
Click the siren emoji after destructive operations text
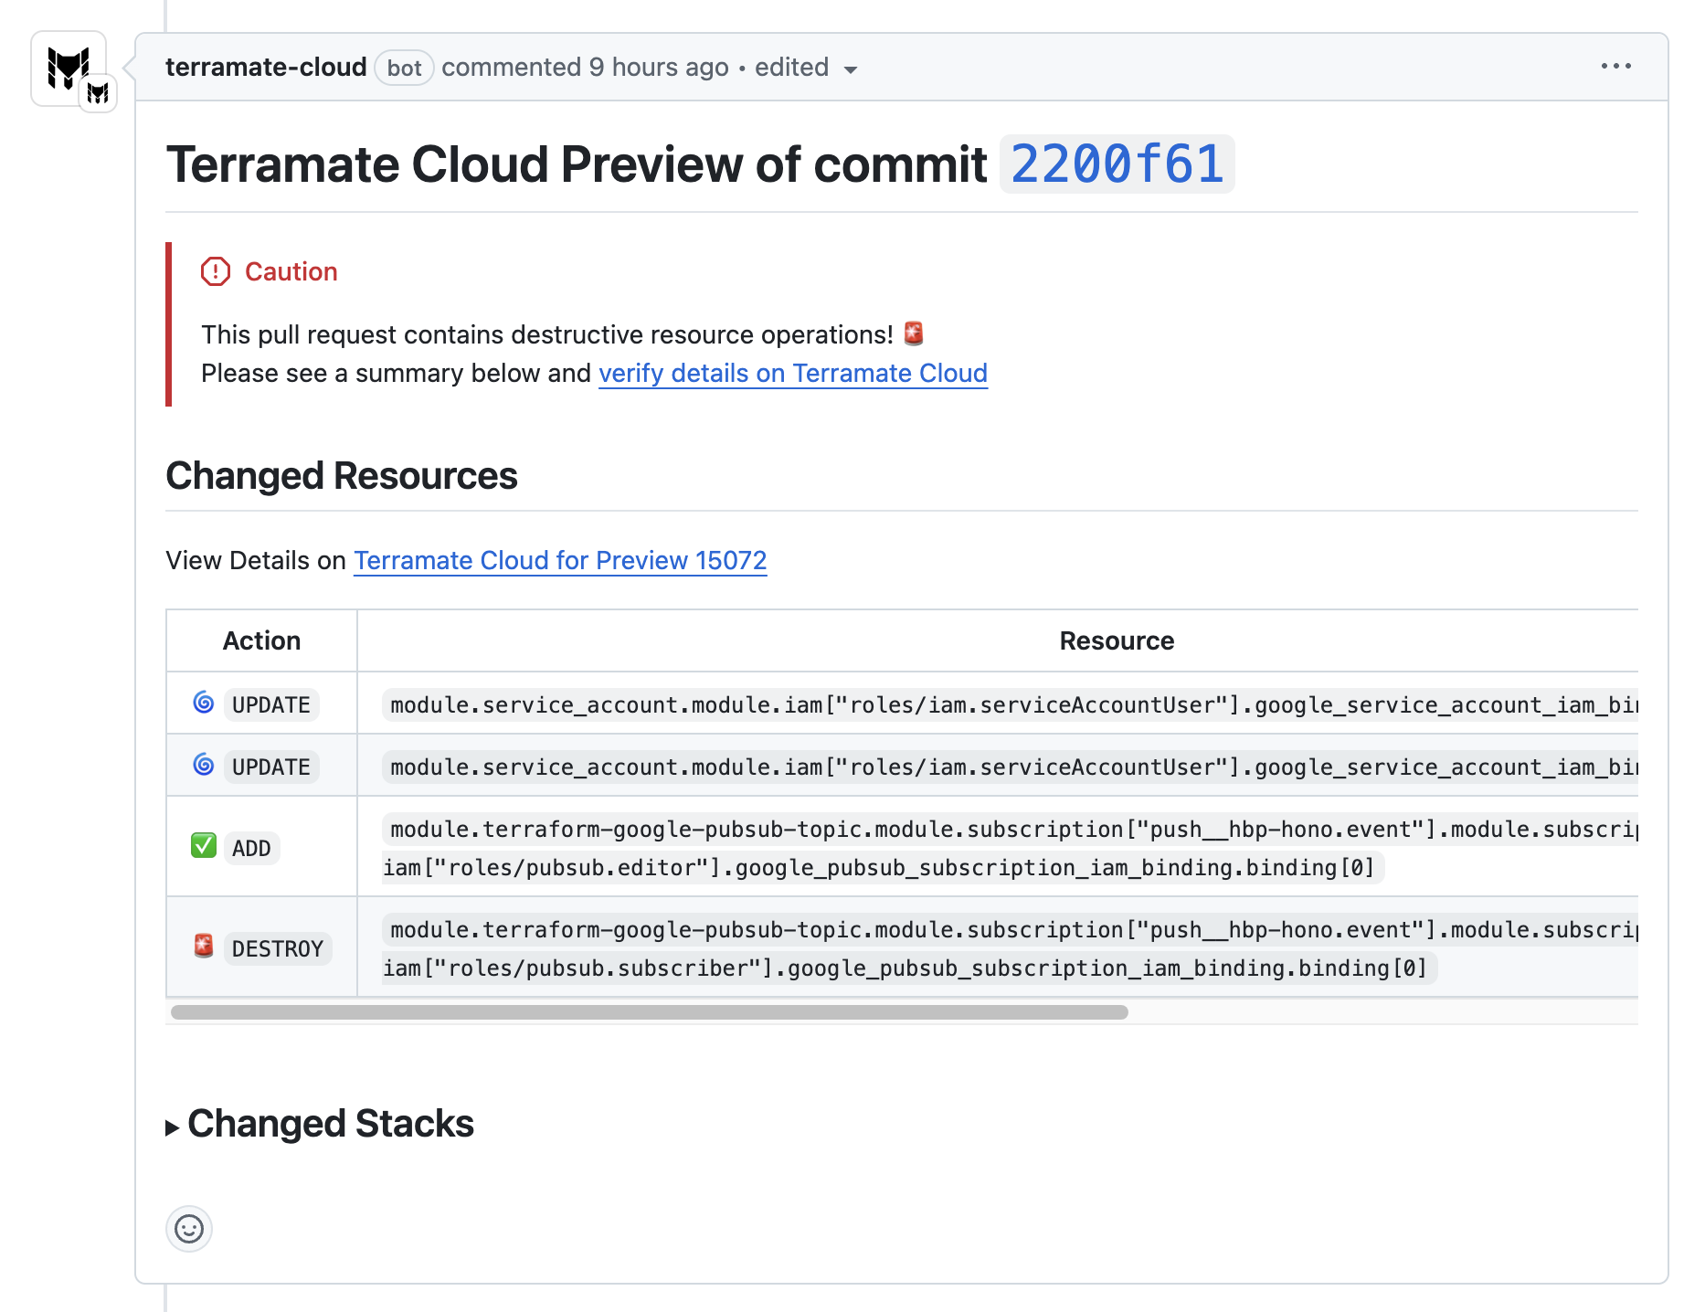(x=915, y=333)
